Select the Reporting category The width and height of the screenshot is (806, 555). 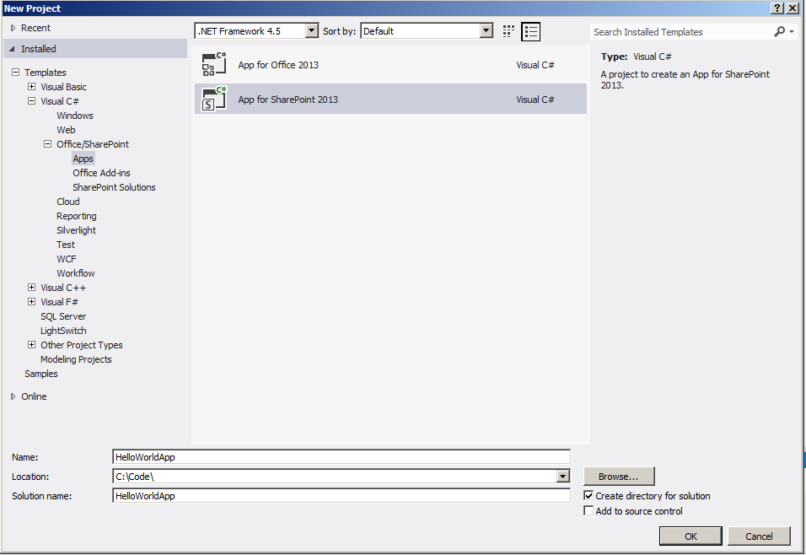[x=76, y=216]
